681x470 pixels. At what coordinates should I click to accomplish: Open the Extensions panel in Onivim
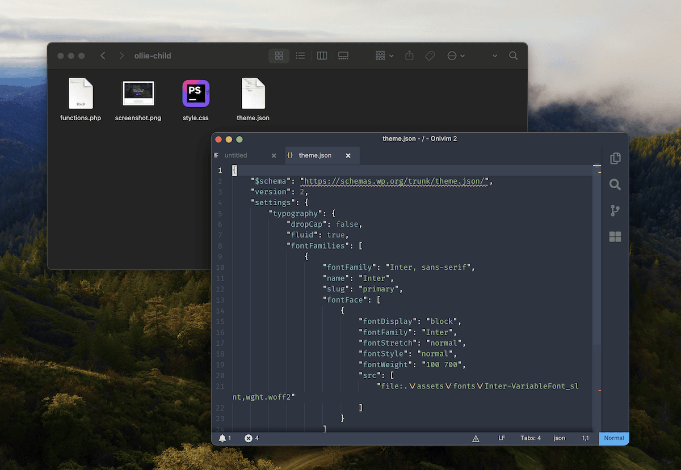pyautogui.click(x=615, y=236)
